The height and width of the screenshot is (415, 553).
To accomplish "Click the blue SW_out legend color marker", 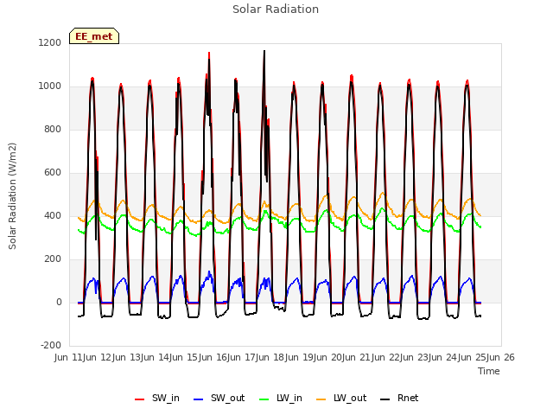I will (x=199, y=399).
